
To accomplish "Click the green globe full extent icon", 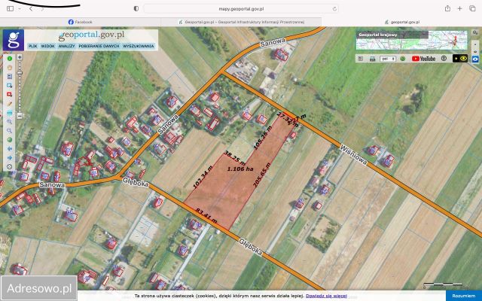I will (10, 140).
